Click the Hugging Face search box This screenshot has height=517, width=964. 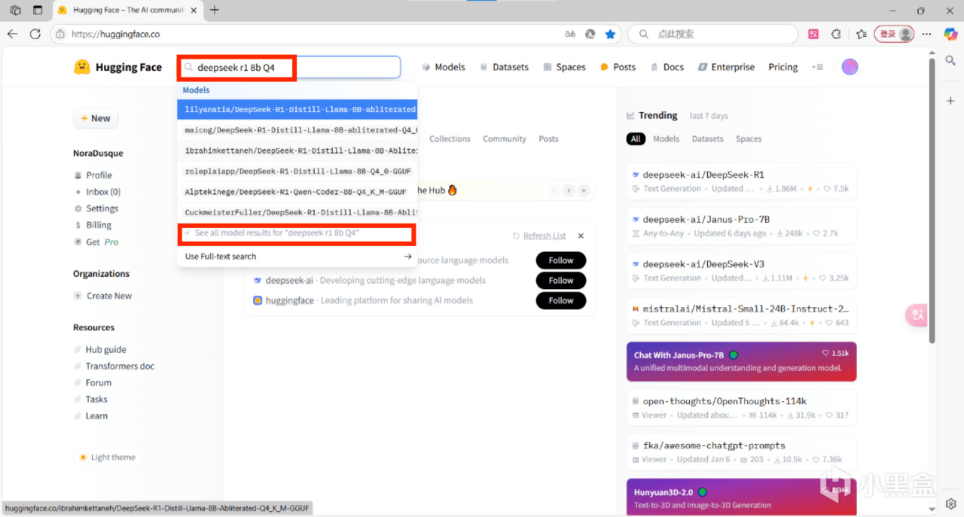click(x=289, y=67)
